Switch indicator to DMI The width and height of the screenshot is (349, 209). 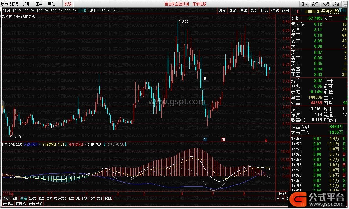[x=42, y=199]
